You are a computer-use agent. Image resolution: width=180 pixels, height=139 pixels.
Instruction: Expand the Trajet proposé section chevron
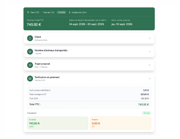(x=149, y=65)
